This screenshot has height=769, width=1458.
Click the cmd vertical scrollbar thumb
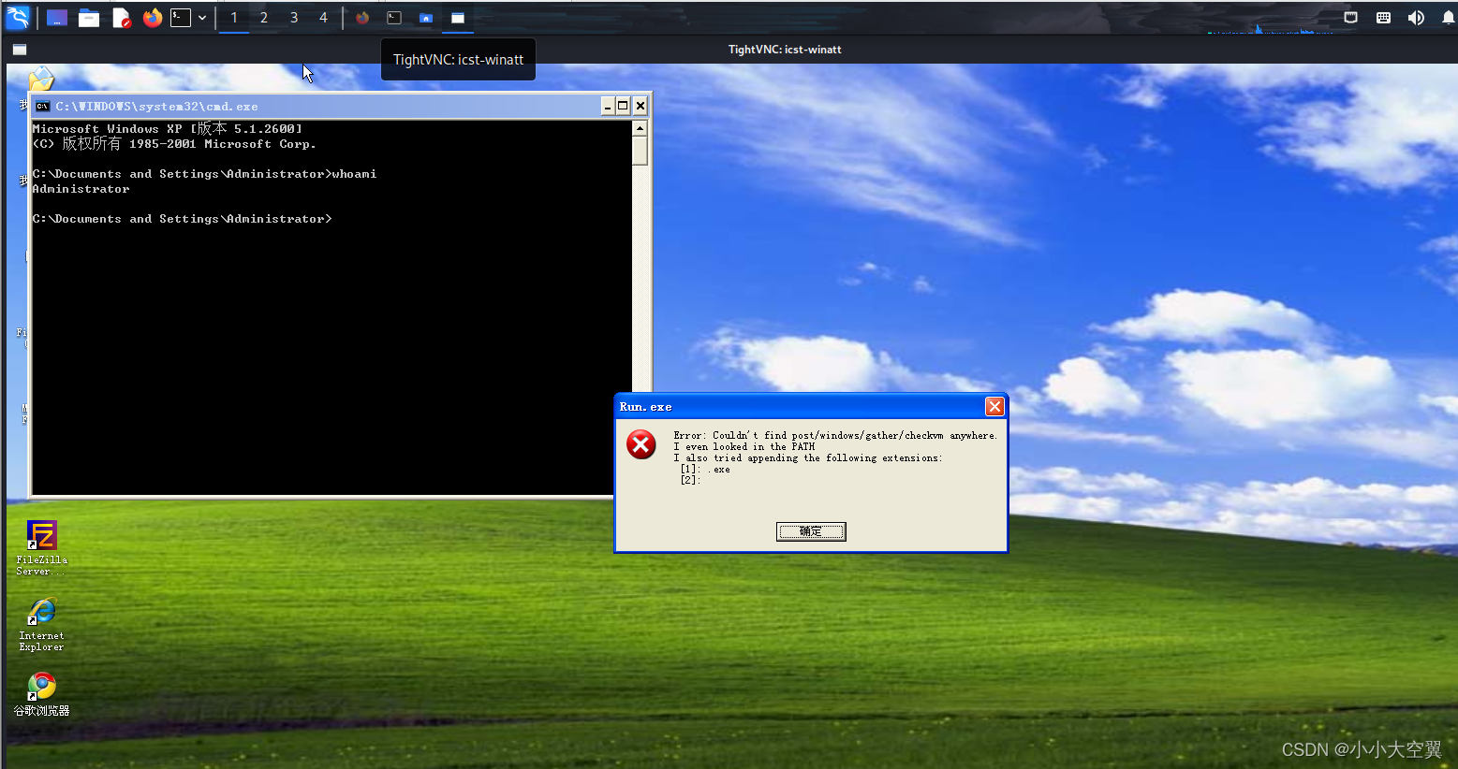(x=641, y=151)
